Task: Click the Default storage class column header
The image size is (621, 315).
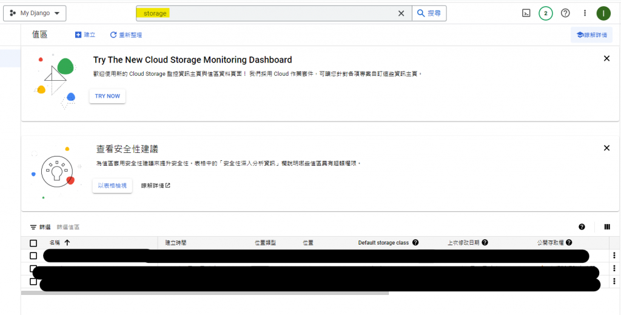Action: point(383,243)
